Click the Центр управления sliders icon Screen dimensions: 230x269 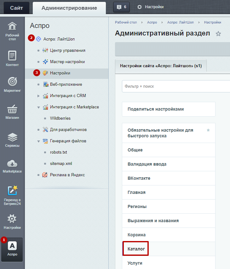point(45,50)
